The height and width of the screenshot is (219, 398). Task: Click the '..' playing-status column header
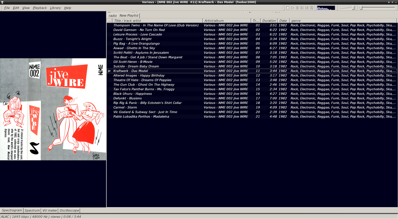coord(109,21)
